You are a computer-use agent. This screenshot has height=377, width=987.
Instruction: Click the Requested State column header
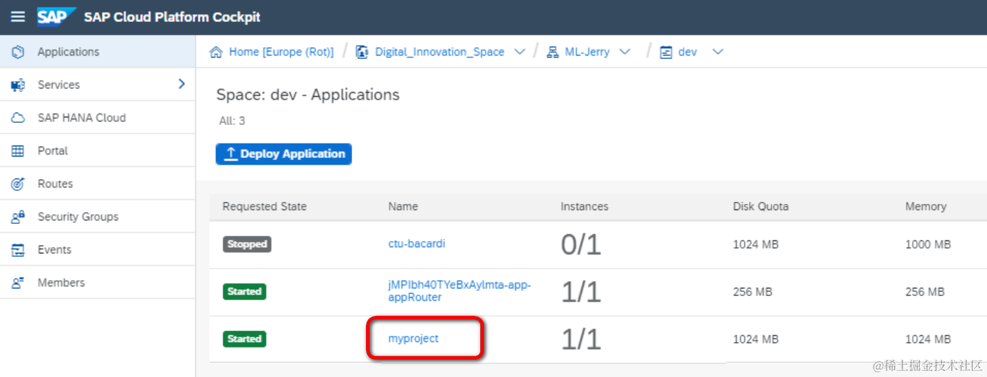click(x=264, y=206)
